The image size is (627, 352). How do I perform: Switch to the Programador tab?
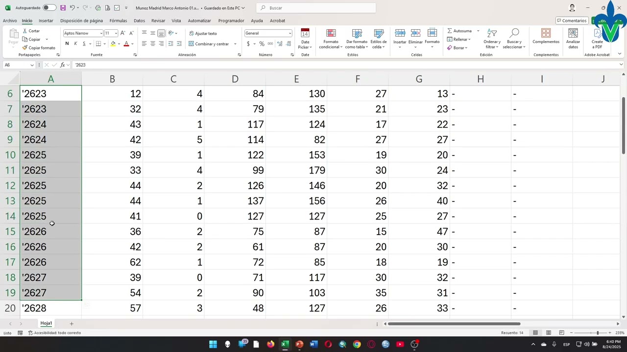[x=231, y=21]
